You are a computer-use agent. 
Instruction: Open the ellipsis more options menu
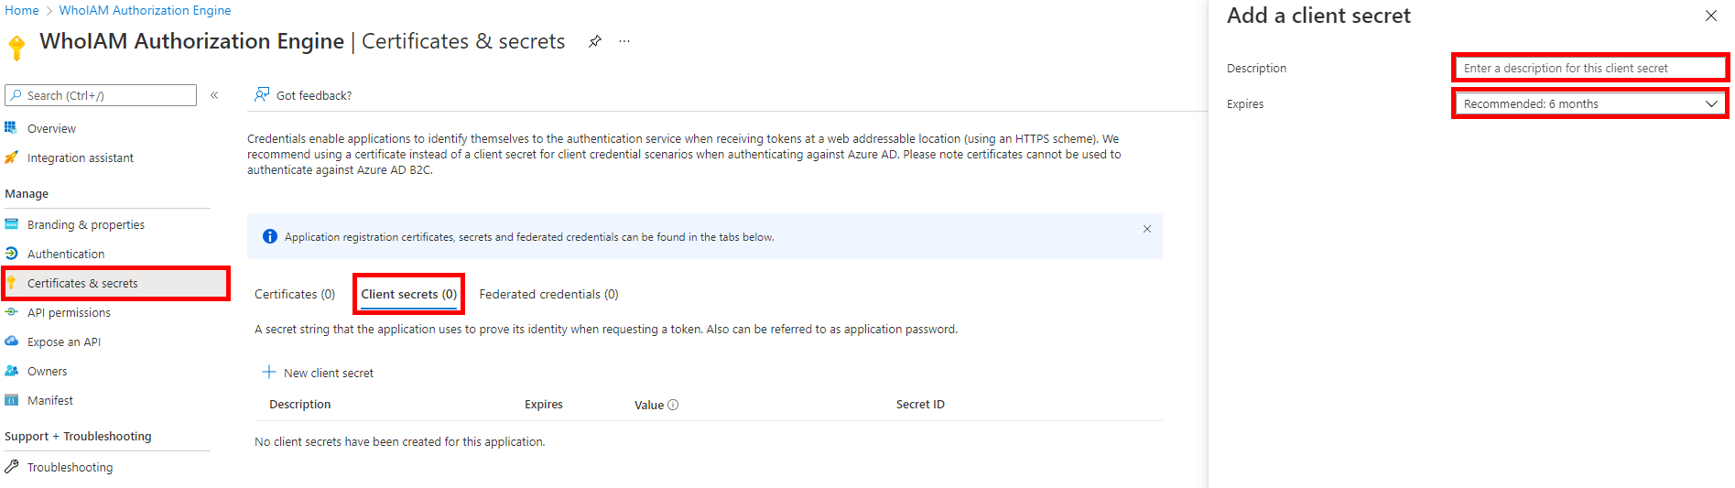pyautogui.click(x=624, y=41)
